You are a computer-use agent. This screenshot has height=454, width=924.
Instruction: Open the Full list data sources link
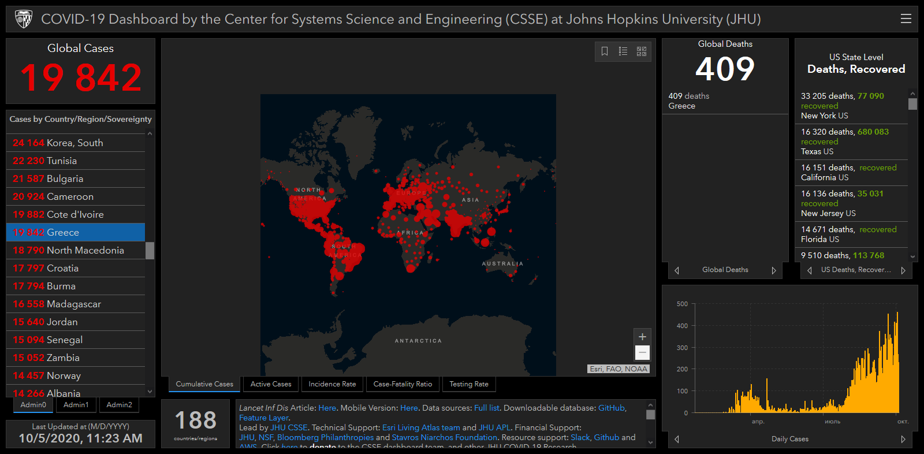click(487, 408)
